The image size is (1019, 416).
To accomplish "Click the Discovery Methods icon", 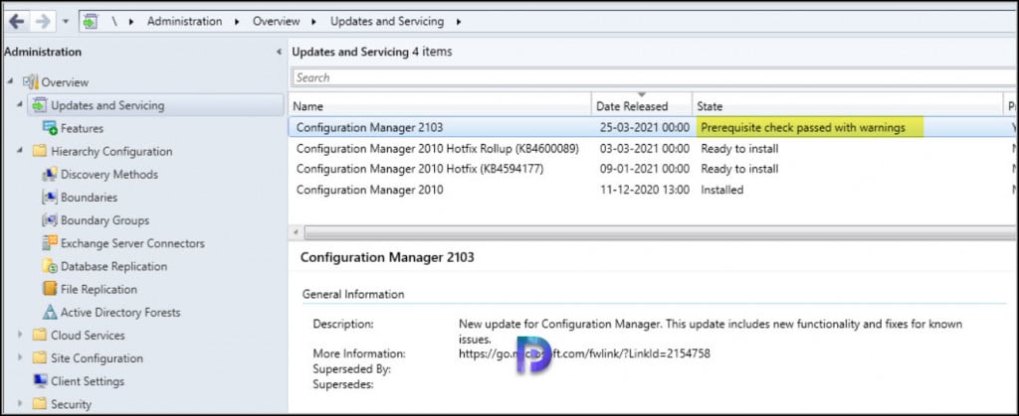I will (x=50, y=175).
